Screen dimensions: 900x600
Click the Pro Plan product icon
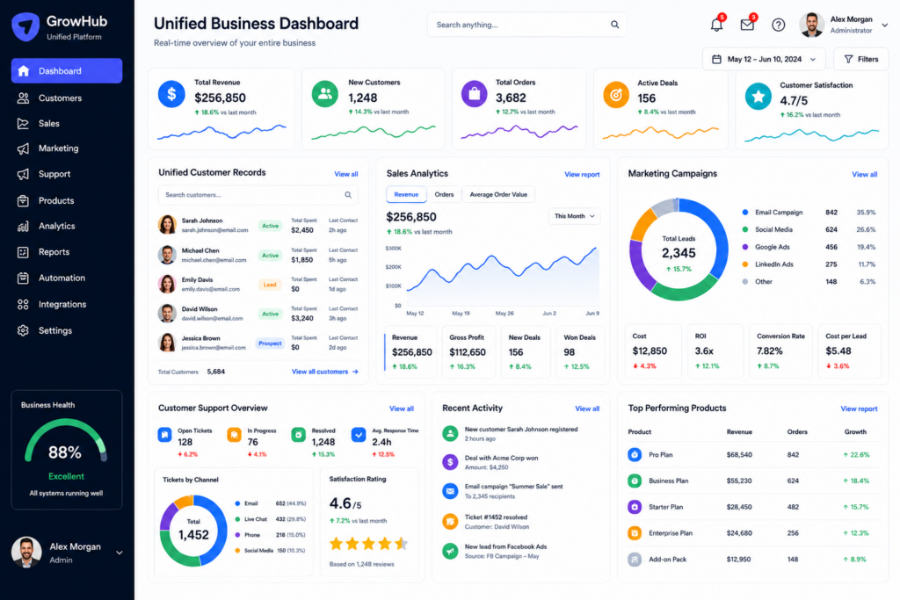pyautogui.click(x=635, y=455)
